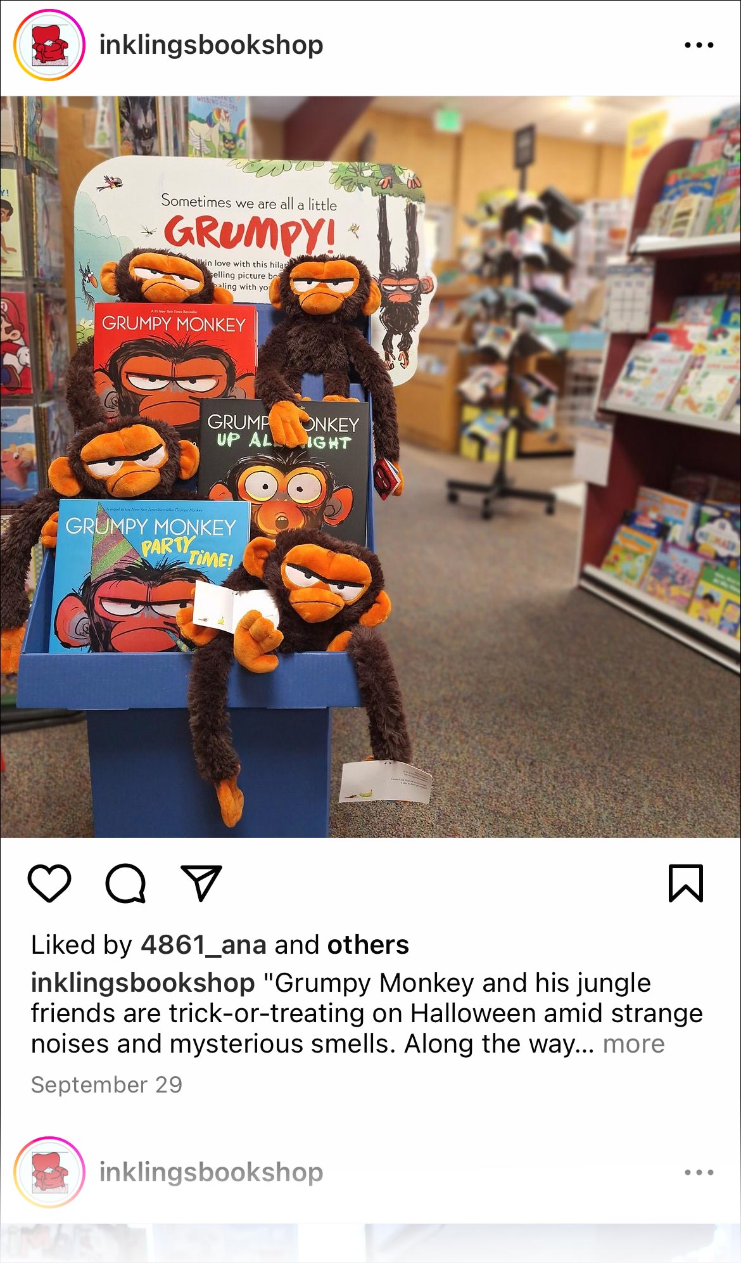Tap the September 29 post date

coord(106,1085)
